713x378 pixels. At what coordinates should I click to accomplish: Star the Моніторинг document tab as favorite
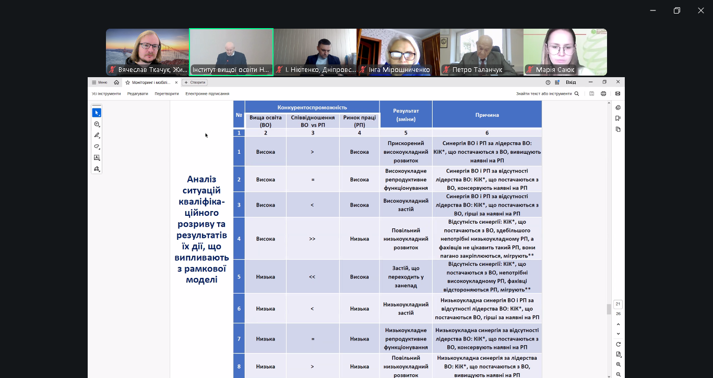tap(127, 82)
